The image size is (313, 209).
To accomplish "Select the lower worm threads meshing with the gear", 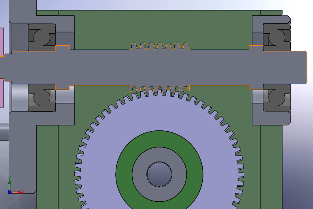I will (x=159, y=88).
